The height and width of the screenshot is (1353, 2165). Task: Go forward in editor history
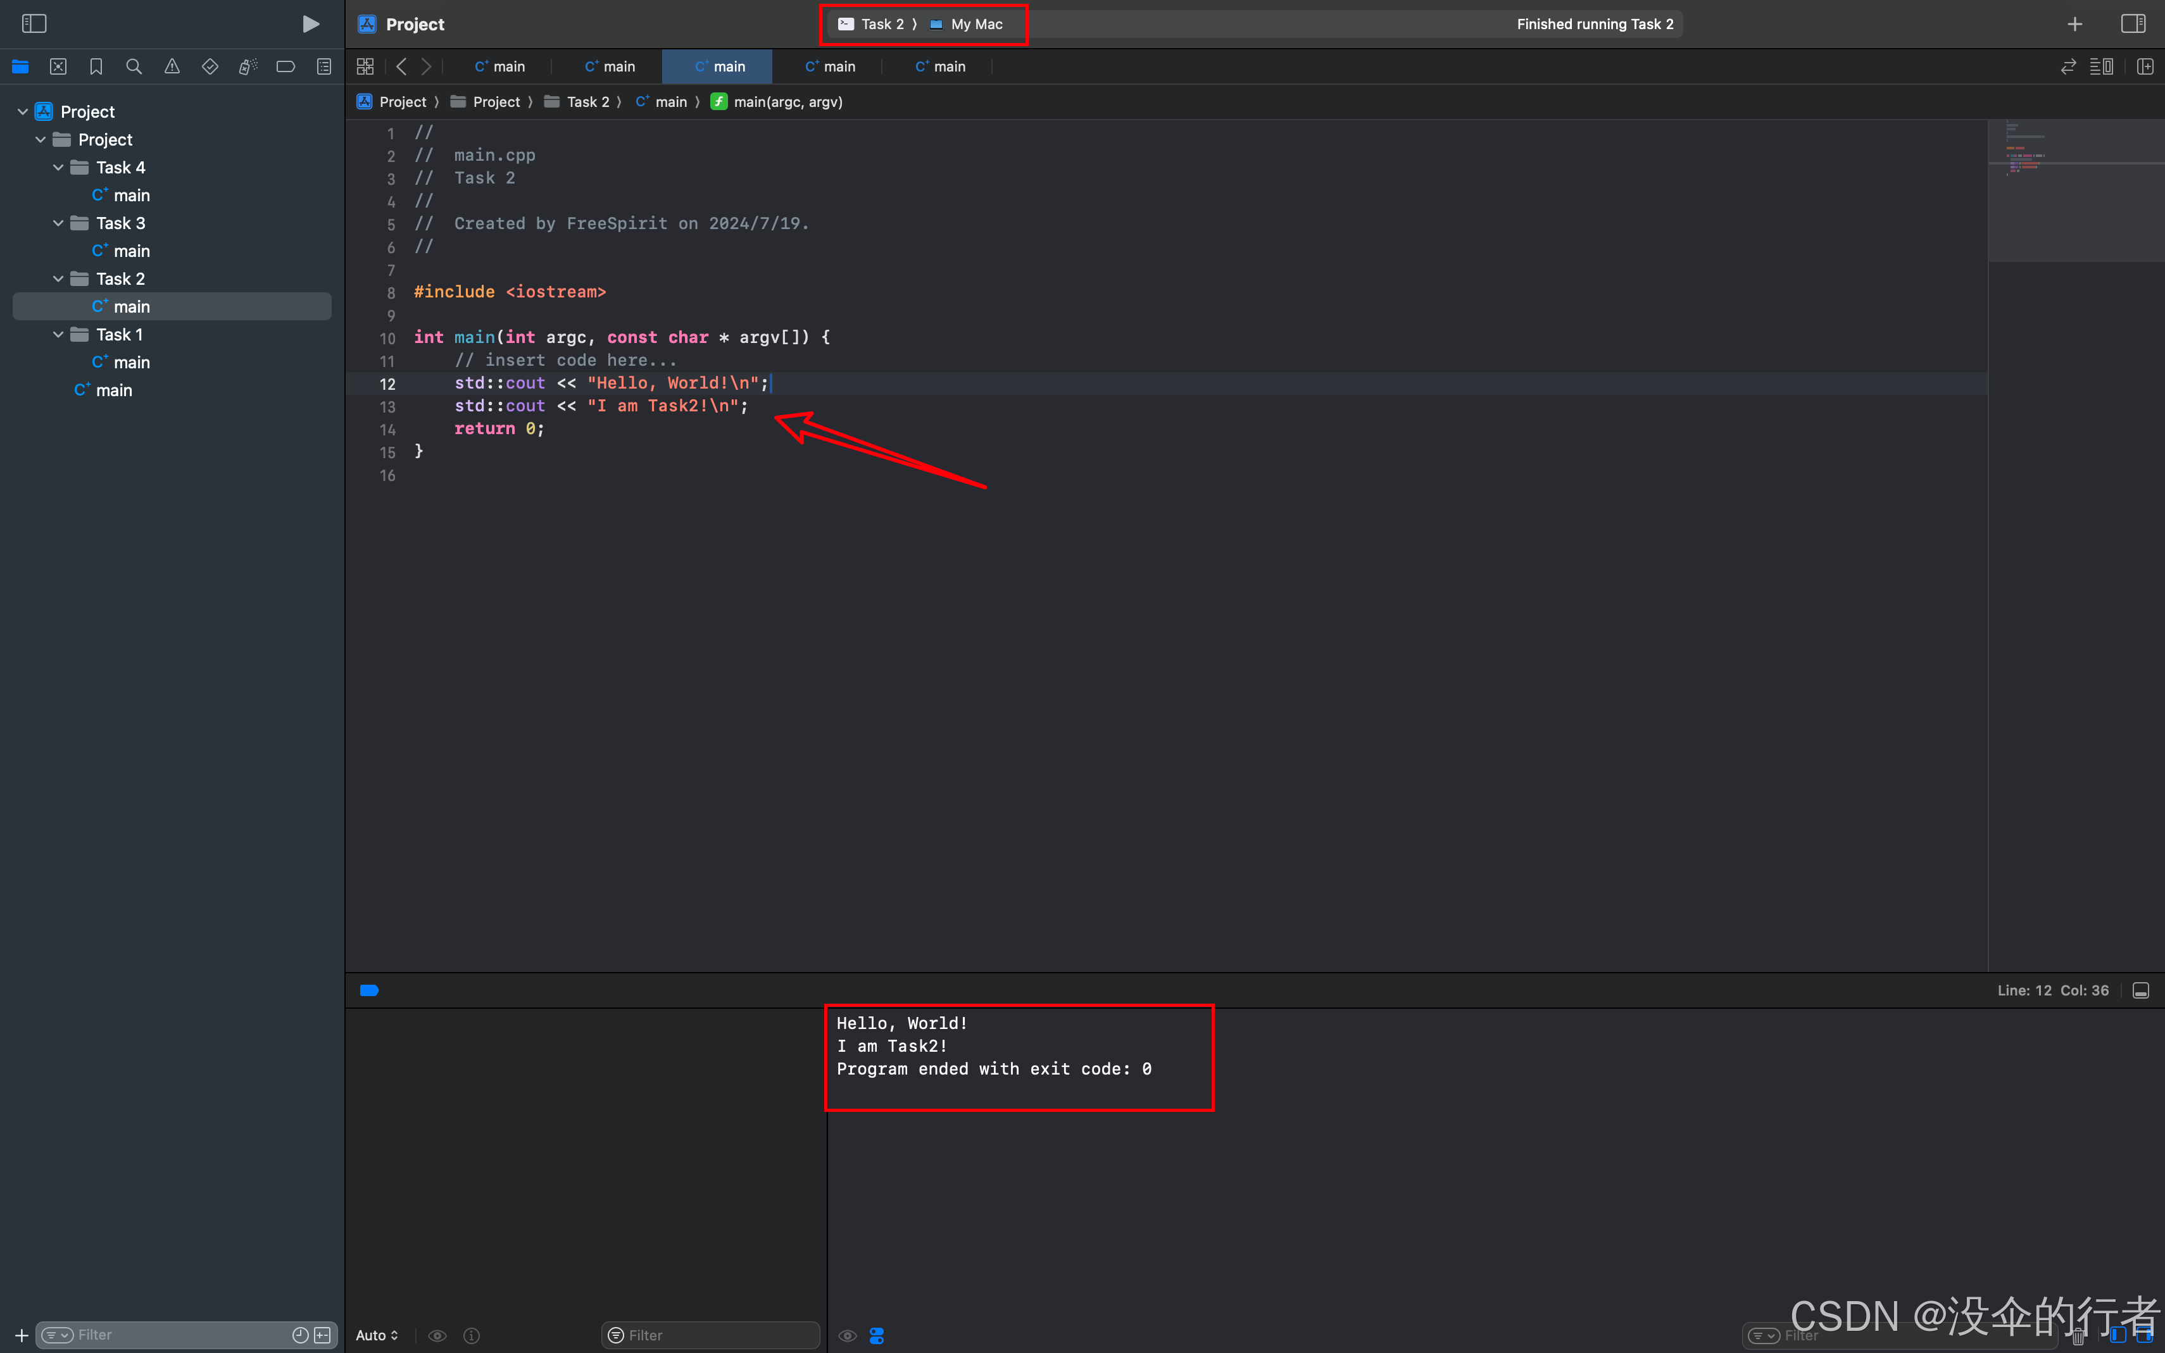[427, 66]
